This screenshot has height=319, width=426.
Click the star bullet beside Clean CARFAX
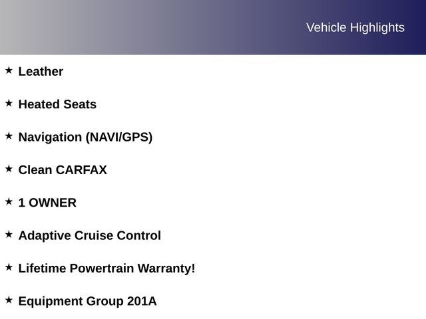point(9,169)
